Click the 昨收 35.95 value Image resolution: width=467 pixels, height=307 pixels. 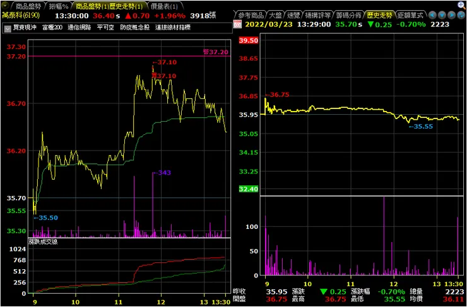(x=276, y=292)
